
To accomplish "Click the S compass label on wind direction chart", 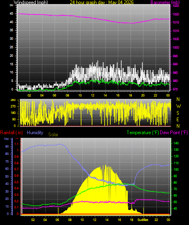I will pos(178,113).
